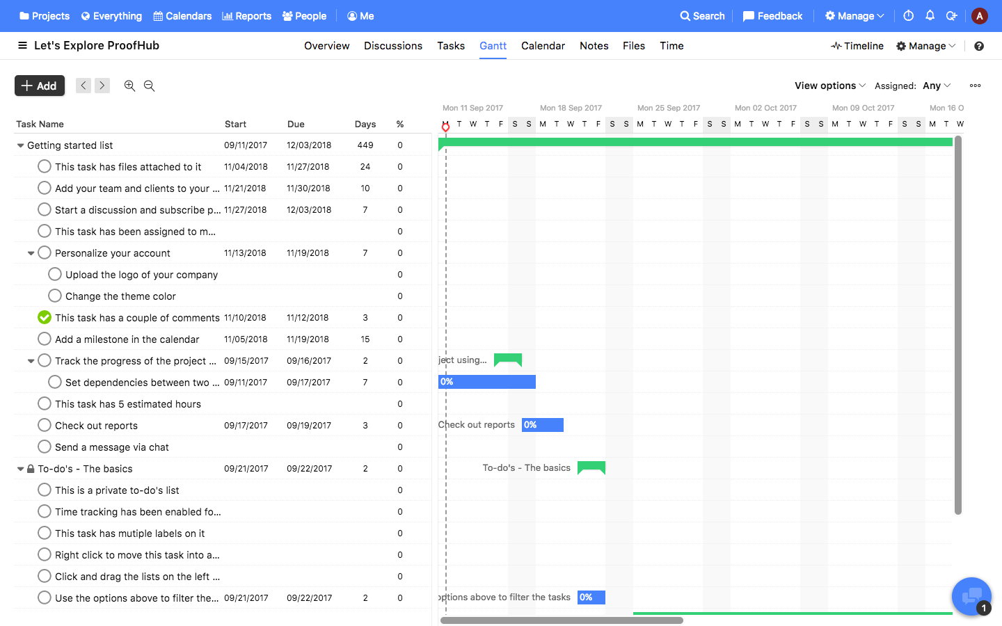Click the zoom out magnifier icon
This screenshot has width=1002, height=626.
[149, 86]
